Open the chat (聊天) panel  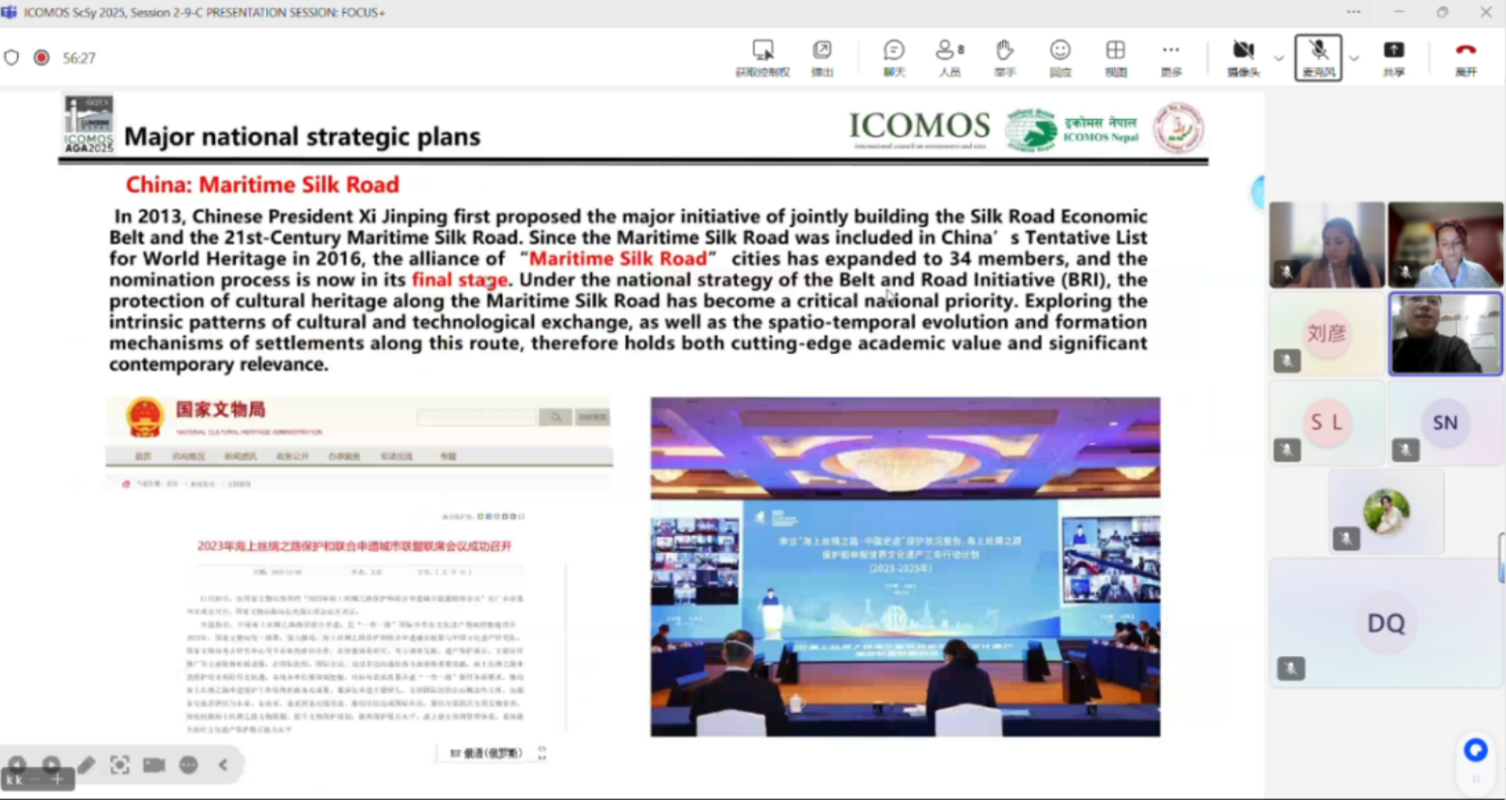pos(894,57)
